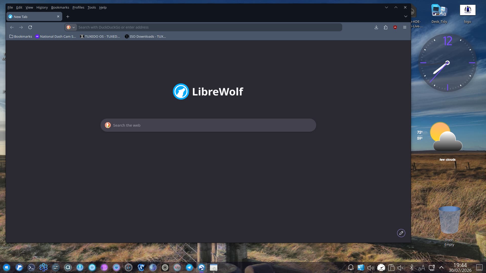Click the black concentric circles taskbar icon
486x273 pixels.
tap(165, 267)
